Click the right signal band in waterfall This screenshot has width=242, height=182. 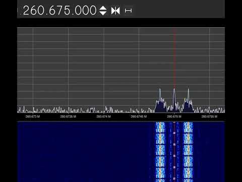188,152
